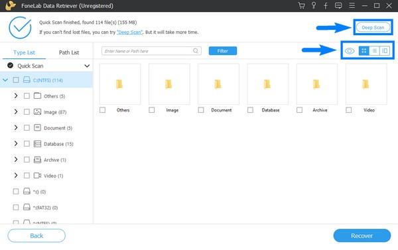Image resolution: width=398 pixels, height=250 pixels.
Task: Open the Image folder thumbnail
Action: tap(169, 84)
